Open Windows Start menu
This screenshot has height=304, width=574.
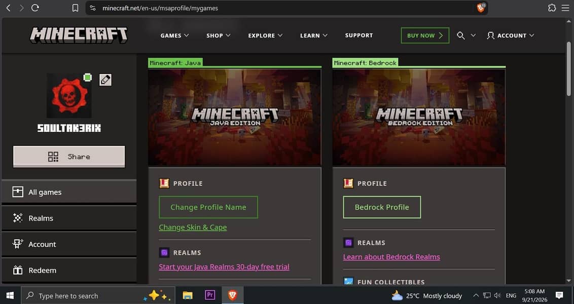coord(10,295)
